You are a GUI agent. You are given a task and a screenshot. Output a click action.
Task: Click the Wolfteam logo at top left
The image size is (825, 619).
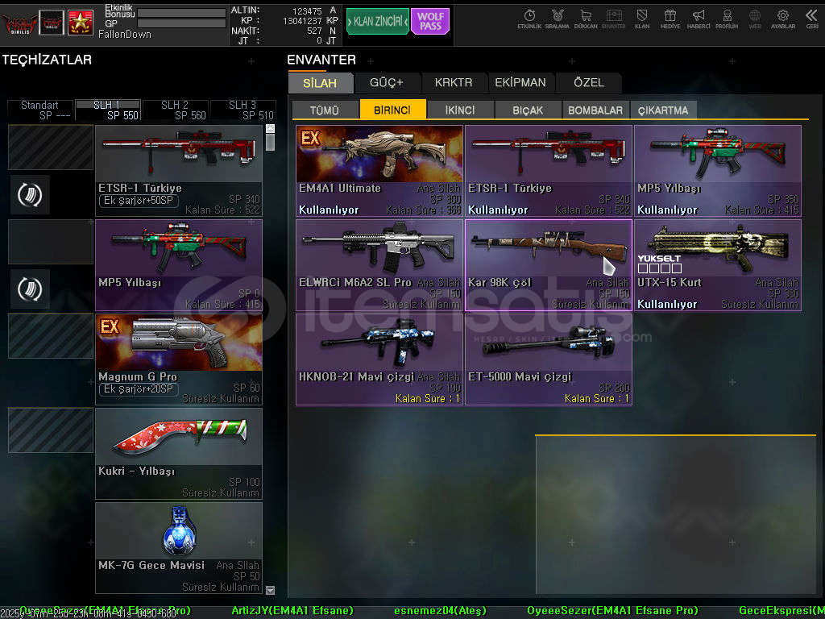pyautogui.click(x=19, y=23)
